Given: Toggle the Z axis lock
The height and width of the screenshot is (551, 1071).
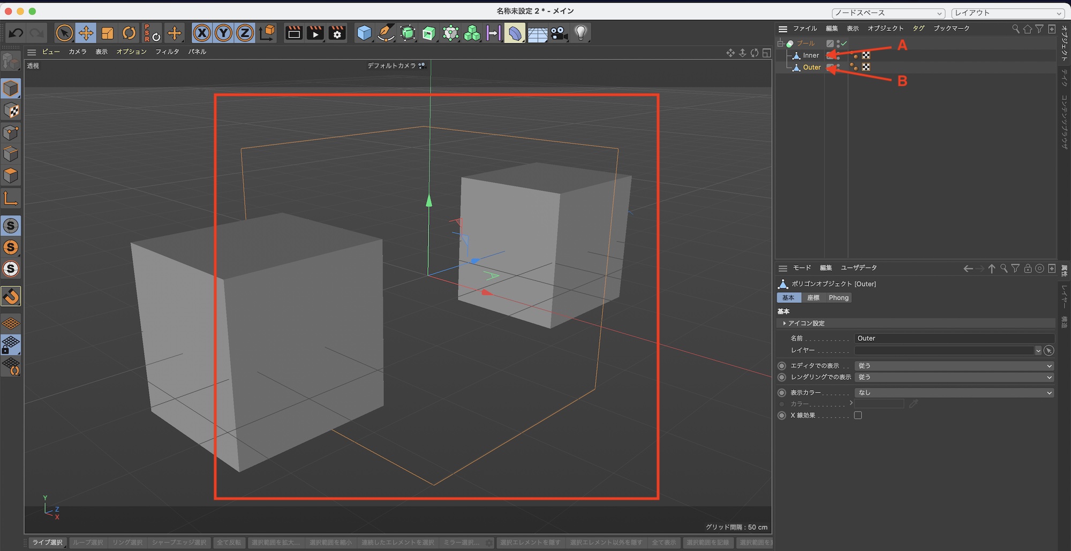Looking at the screenshot, I should point(245,33).
